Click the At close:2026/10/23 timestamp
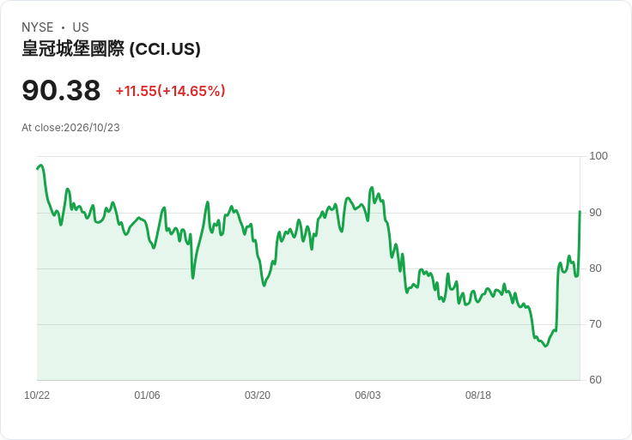Viewport: 632px width, 440px height. pyautogui.click(x=70, y=128)
